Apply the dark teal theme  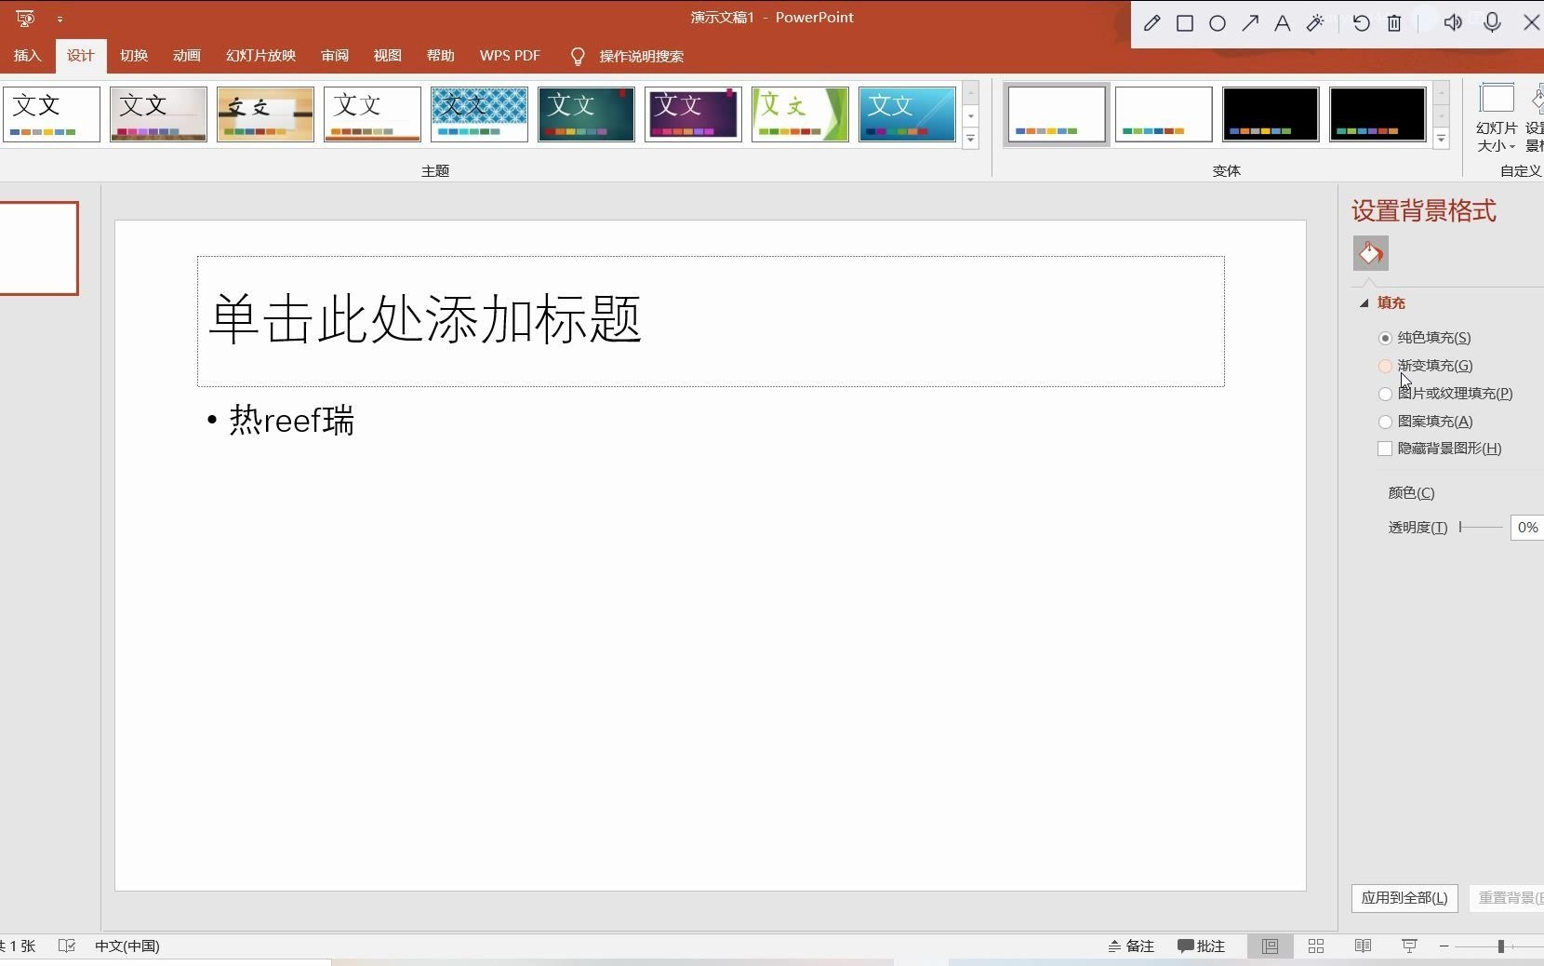tap(586, 114)
